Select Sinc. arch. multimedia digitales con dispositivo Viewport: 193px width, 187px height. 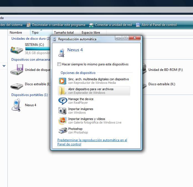pyautogui.click(x=94, y=81)
